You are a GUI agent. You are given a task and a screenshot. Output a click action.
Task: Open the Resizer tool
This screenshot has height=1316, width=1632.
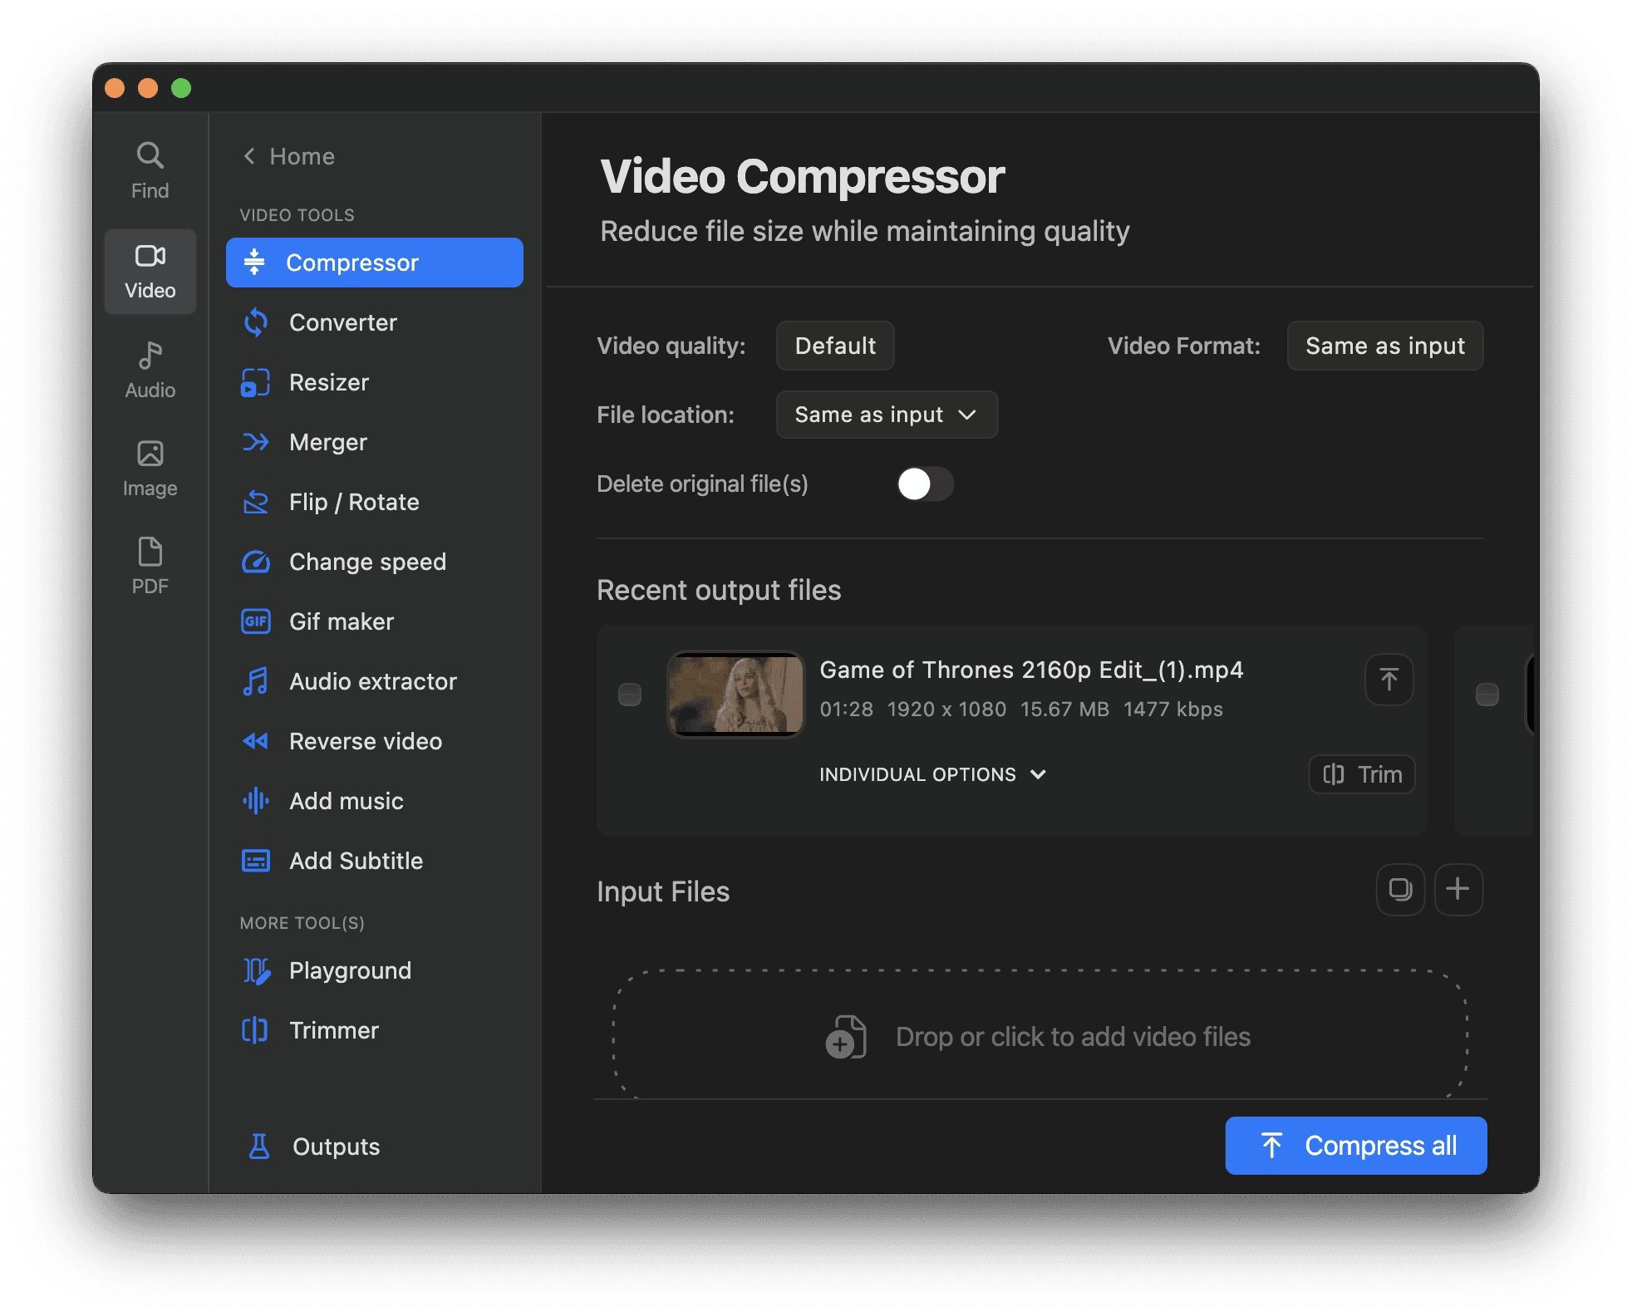[x=329, y=382]
